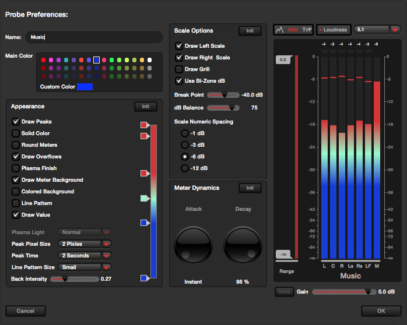Enable Draw Grill
The height and width of the screenshot is (325, 407).
click(179, 69)
